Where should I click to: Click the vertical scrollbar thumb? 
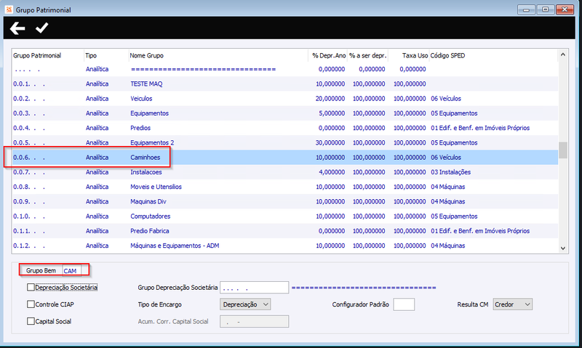tap(562, 150)
